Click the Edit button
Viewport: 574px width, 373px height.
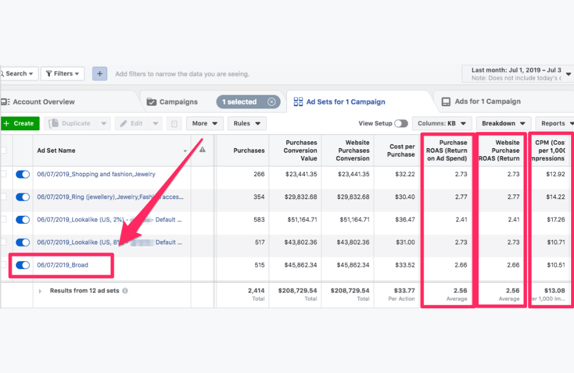pyautogui.click(x=131, y=124)
